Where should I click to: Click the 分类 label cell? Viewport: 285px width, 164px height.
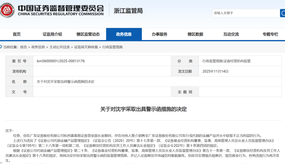185,61
